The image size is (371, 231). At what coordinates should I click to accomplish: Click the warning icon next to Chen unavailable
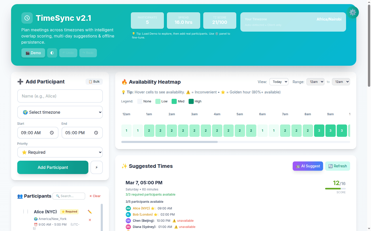click(174, 221)
